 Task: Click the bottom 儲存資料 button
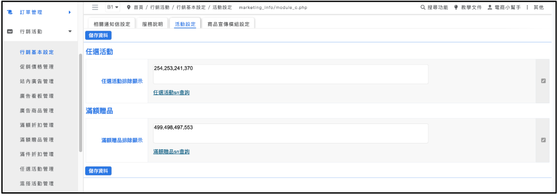click(98, 171)
